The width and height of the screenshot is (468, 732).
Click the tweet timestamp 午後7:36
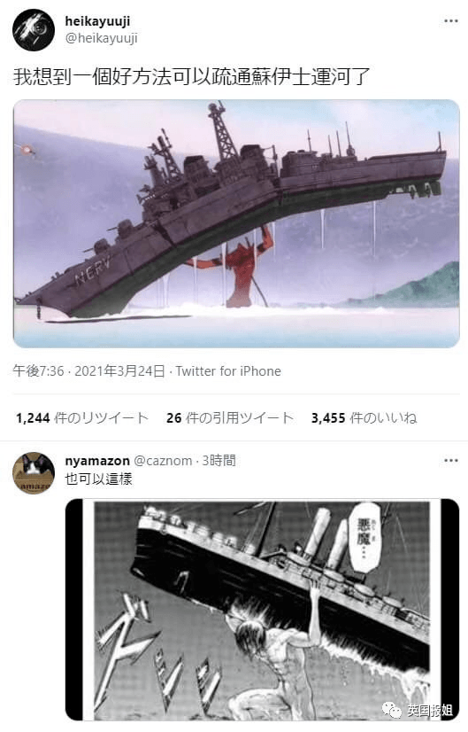[x=38, y=371]
